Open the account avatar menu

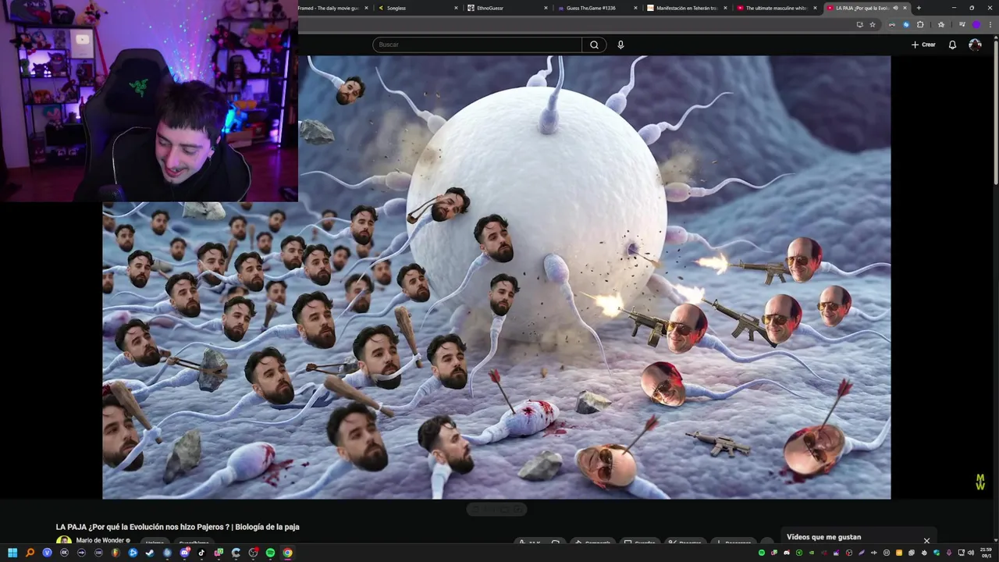975,44
